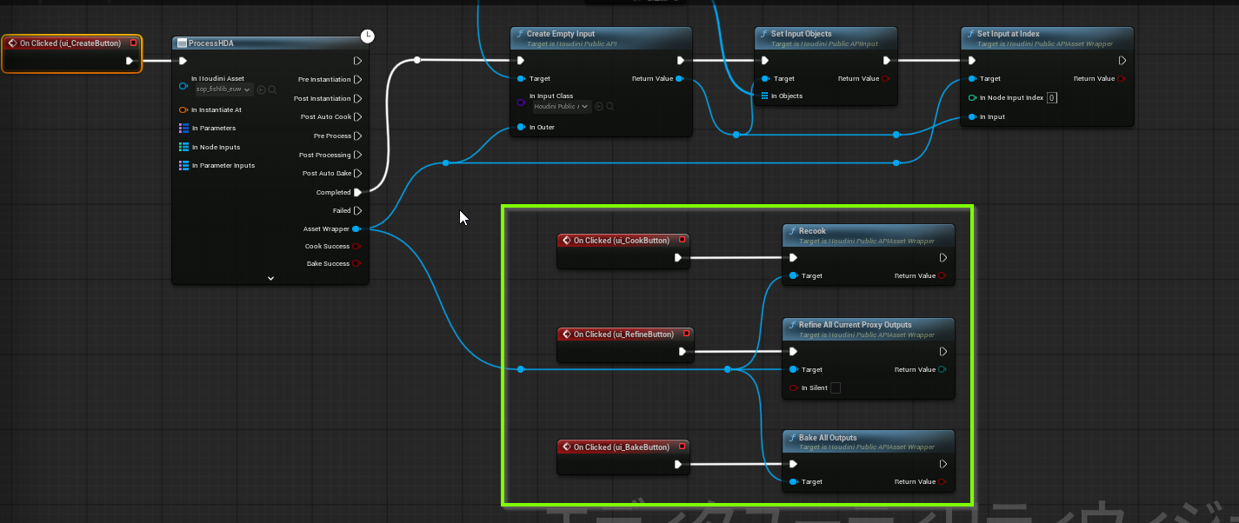Click the magnifier icon beside In Input Class
The image size is (1239, 523).
(x=610, y=106)
